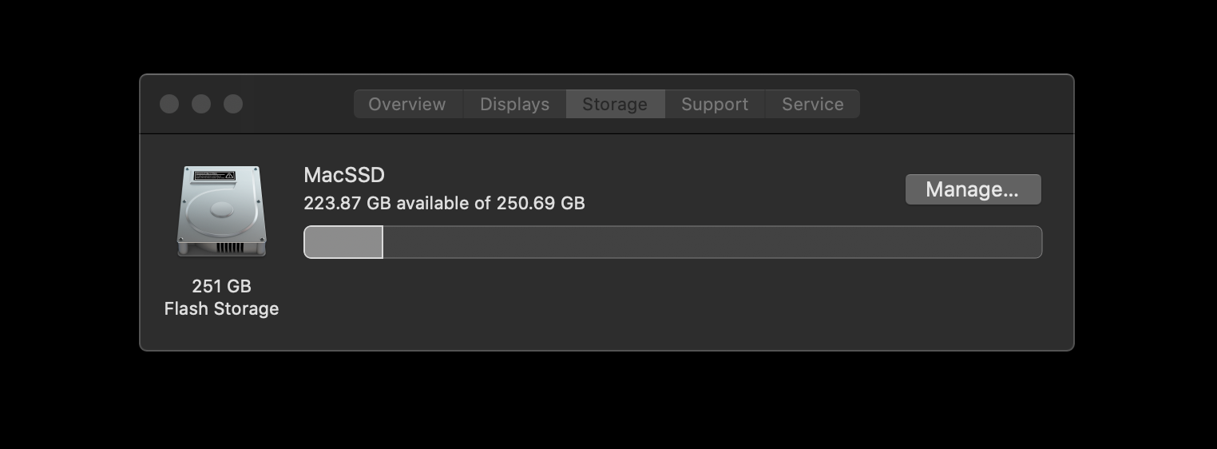
Task: Click the Flash Storage label
Action: pos(221,308)
